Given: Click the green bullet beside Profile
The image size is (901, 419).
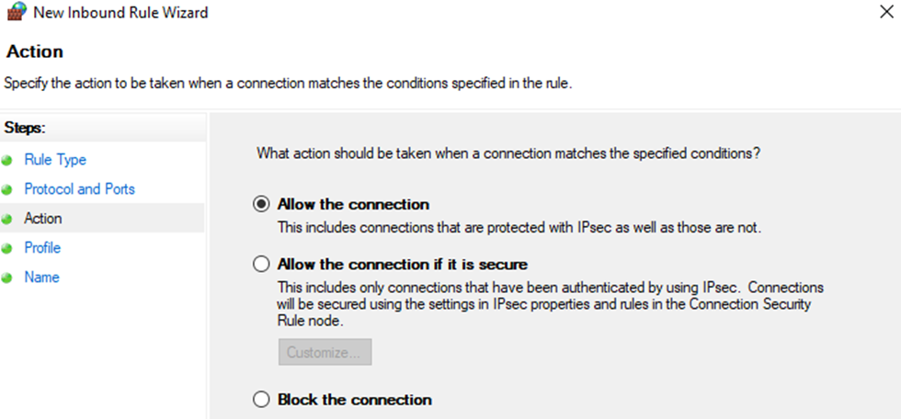Looking at the screenshot, I should [7, 248].
